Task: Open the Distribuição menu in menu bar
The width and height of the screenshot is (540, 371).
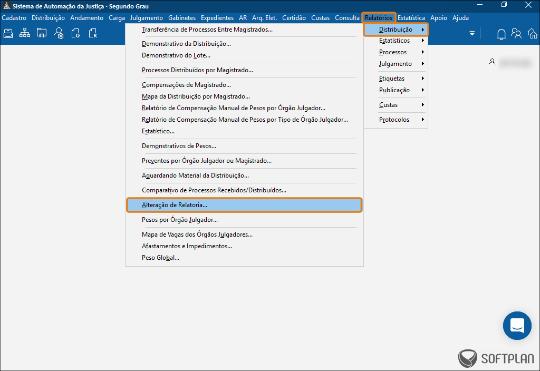Action: [48, 18]
